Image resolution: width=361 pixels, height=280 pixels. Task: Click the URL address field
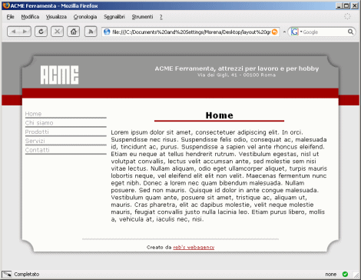tap(191, 32)
